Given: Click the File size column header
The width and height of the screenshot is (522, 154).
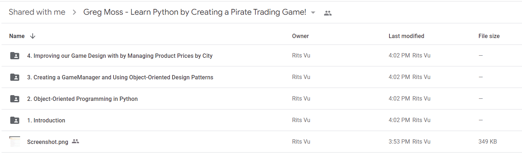Looking at the screenshot, I should tap(489, 36).
